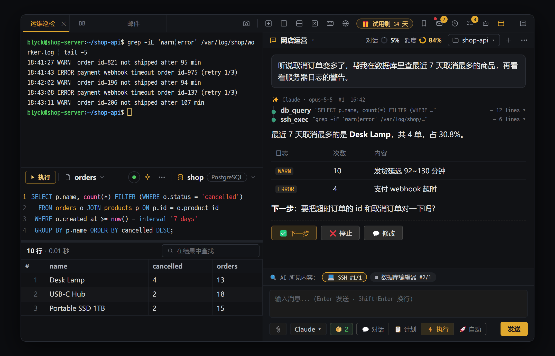Toggle the SSH #1/1 visible content chip
The width and height of the screenshot is (555, 356).
click(344, 277)
